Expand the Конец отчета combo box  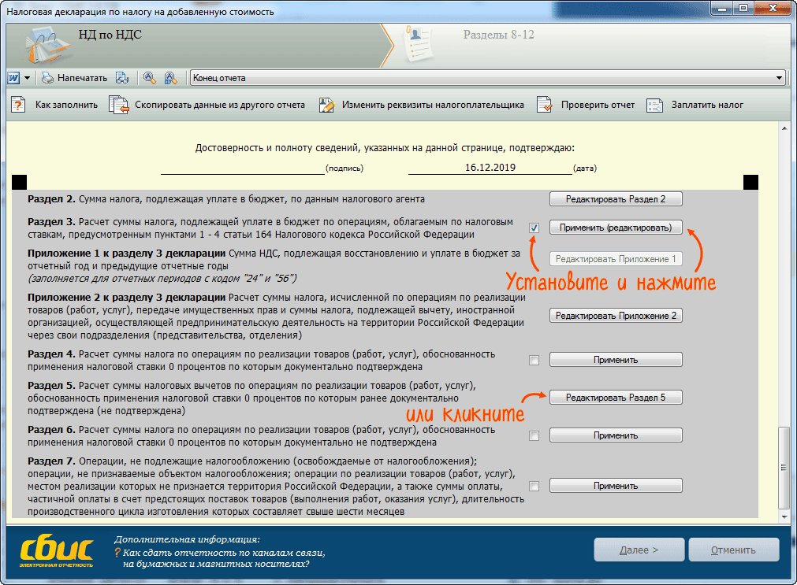click(x=779, y=78)
